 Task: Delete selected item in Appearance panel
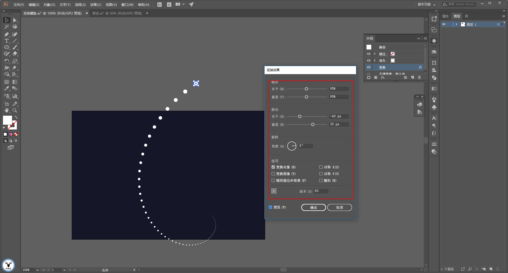420,77
